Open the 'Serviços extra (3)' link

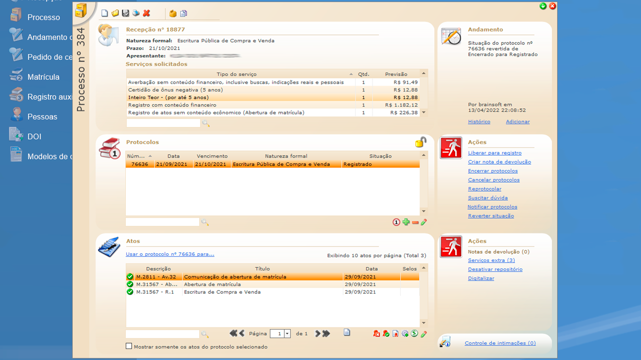(x=491, y=260)
